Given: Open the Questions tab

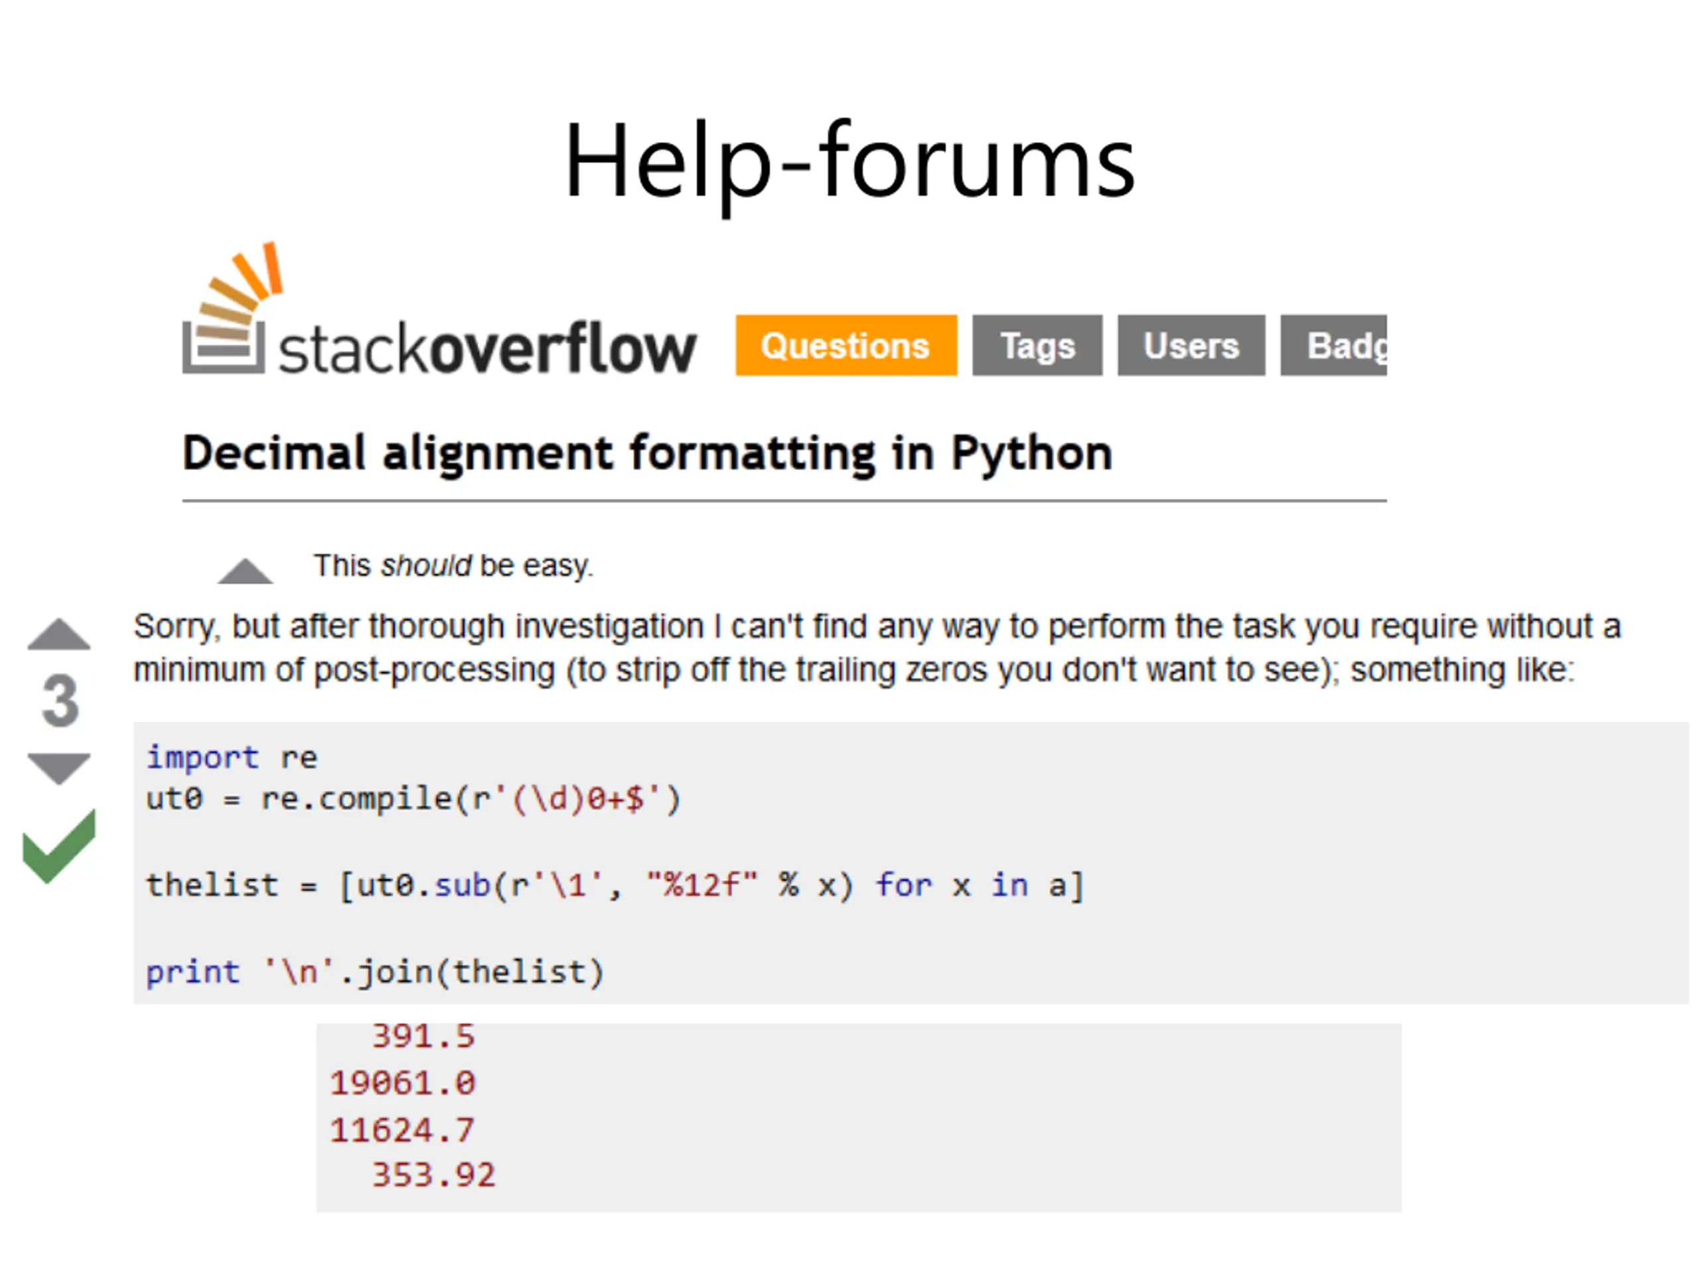Looking at the screenshot, I should pos(846,345).
